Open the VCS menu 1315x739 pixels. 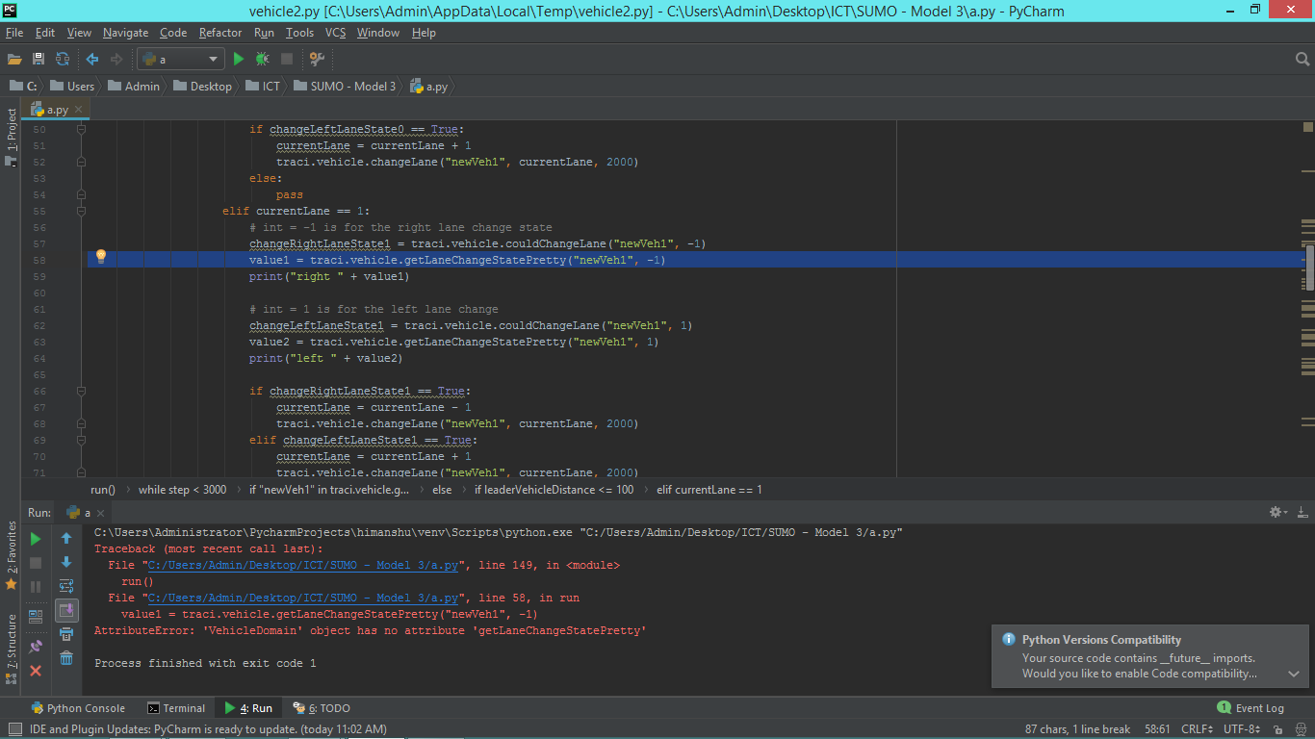point(335,33)
